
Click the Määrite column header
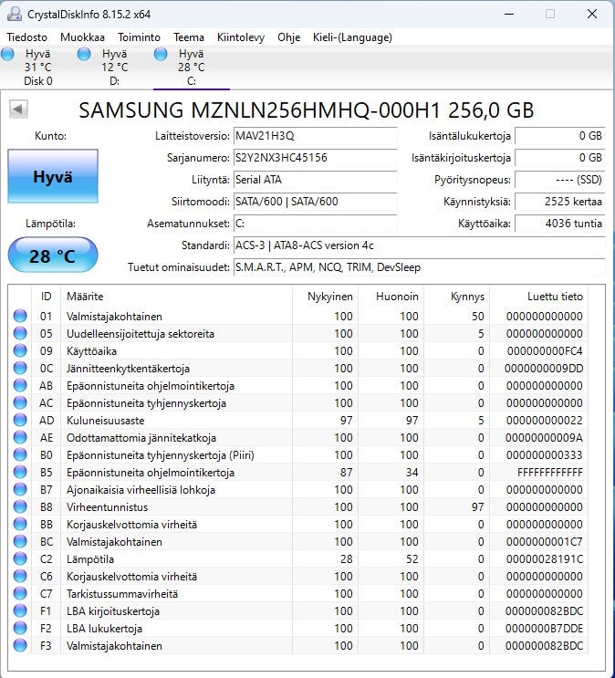pyautogui.click(x=85, y=297)
